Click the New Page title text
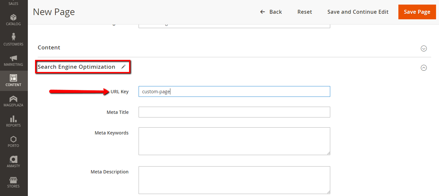The height and width of the screenshot is (196, 439). (x=54, y=12)
